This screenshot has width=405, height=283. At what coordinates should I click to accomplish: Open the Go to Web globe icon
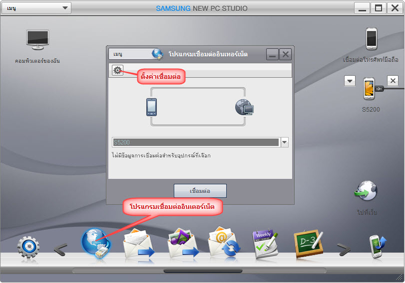pos(366,191)
